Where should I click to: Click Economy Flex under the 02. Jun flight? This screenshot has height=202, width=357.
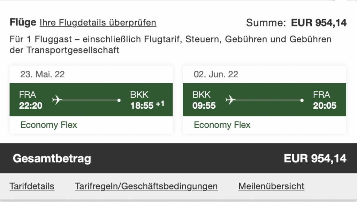pyautogui.click(x=222, y=125)
